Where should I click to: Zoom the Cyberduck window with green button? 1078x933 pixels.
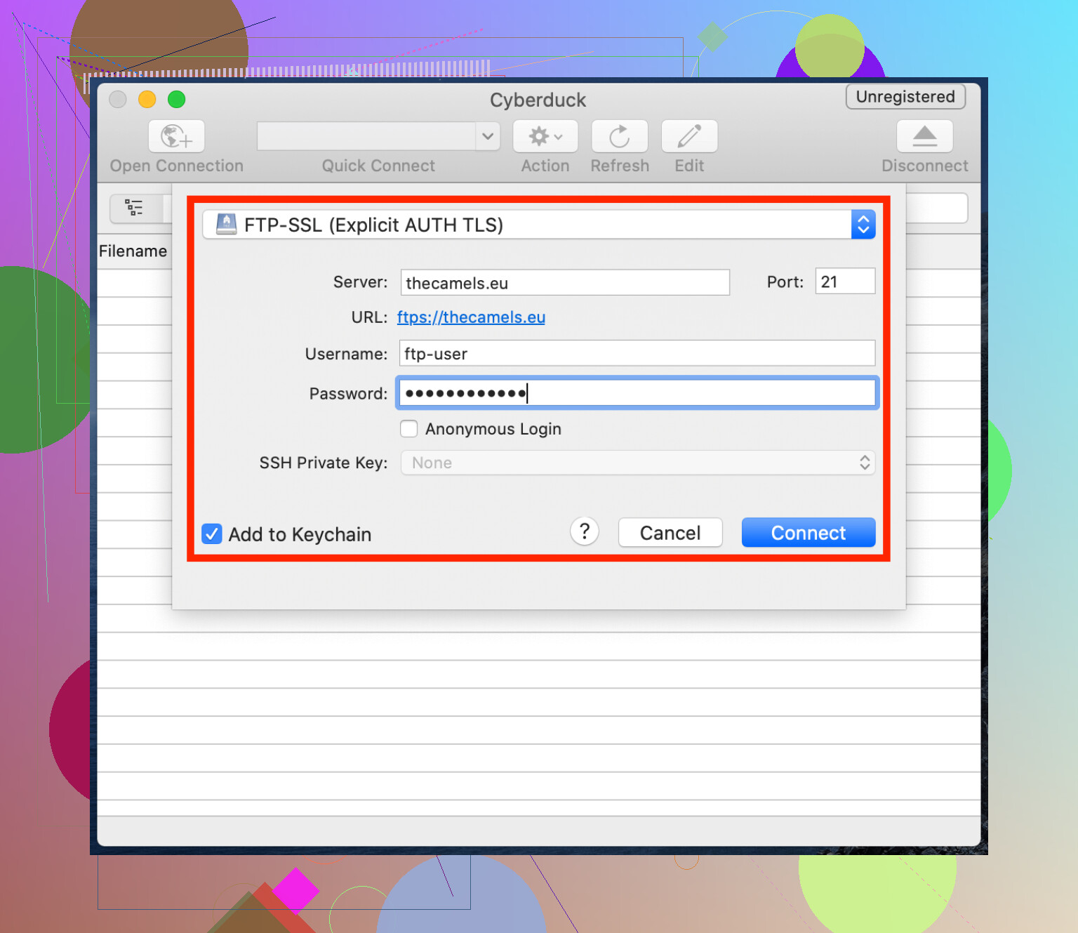176,100
